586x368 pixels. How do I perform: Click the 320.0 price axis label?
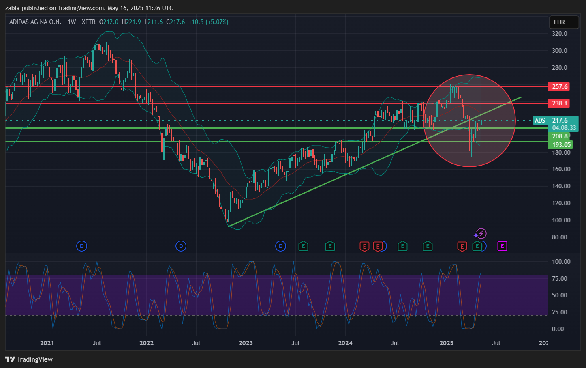pos(560,34)
